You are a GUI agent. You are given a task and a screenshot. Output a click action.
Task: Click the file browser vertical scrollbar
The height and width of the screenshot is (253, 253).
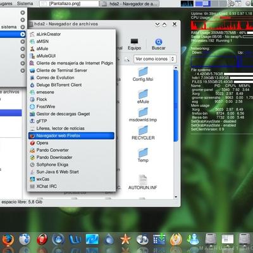click(x=176, y=106)
